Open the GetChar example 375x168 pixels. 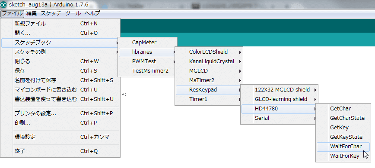(343, 109)
